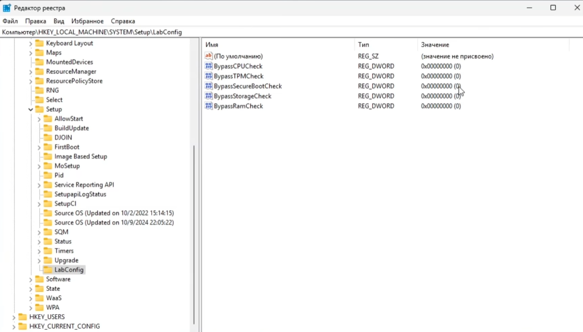This screenshot has width=583, height=332.
Task: Expand the MoSetup key
Action: (x=39, y=166)
